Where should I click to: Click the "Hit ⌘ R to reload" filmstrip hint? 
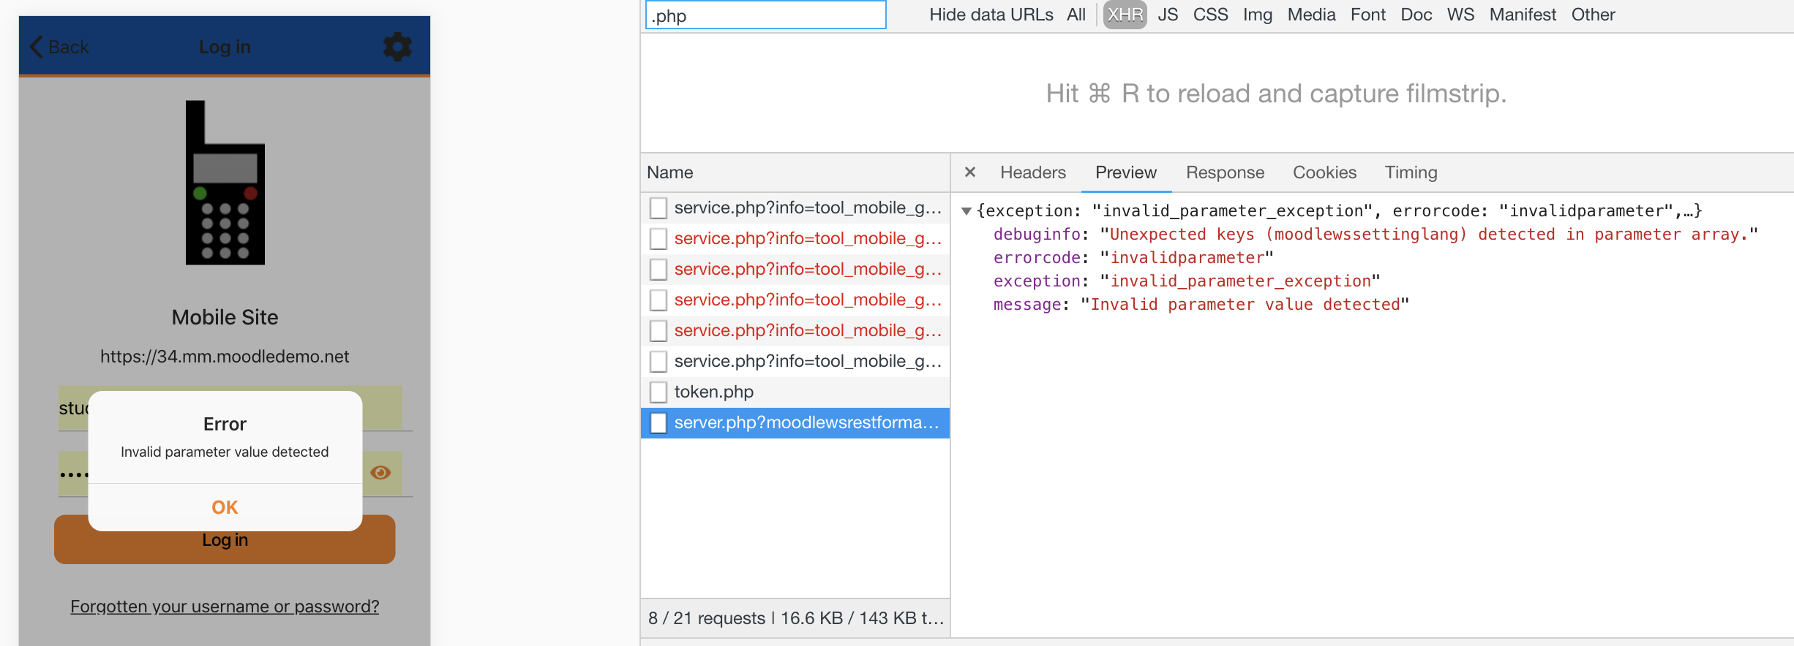1276,94
